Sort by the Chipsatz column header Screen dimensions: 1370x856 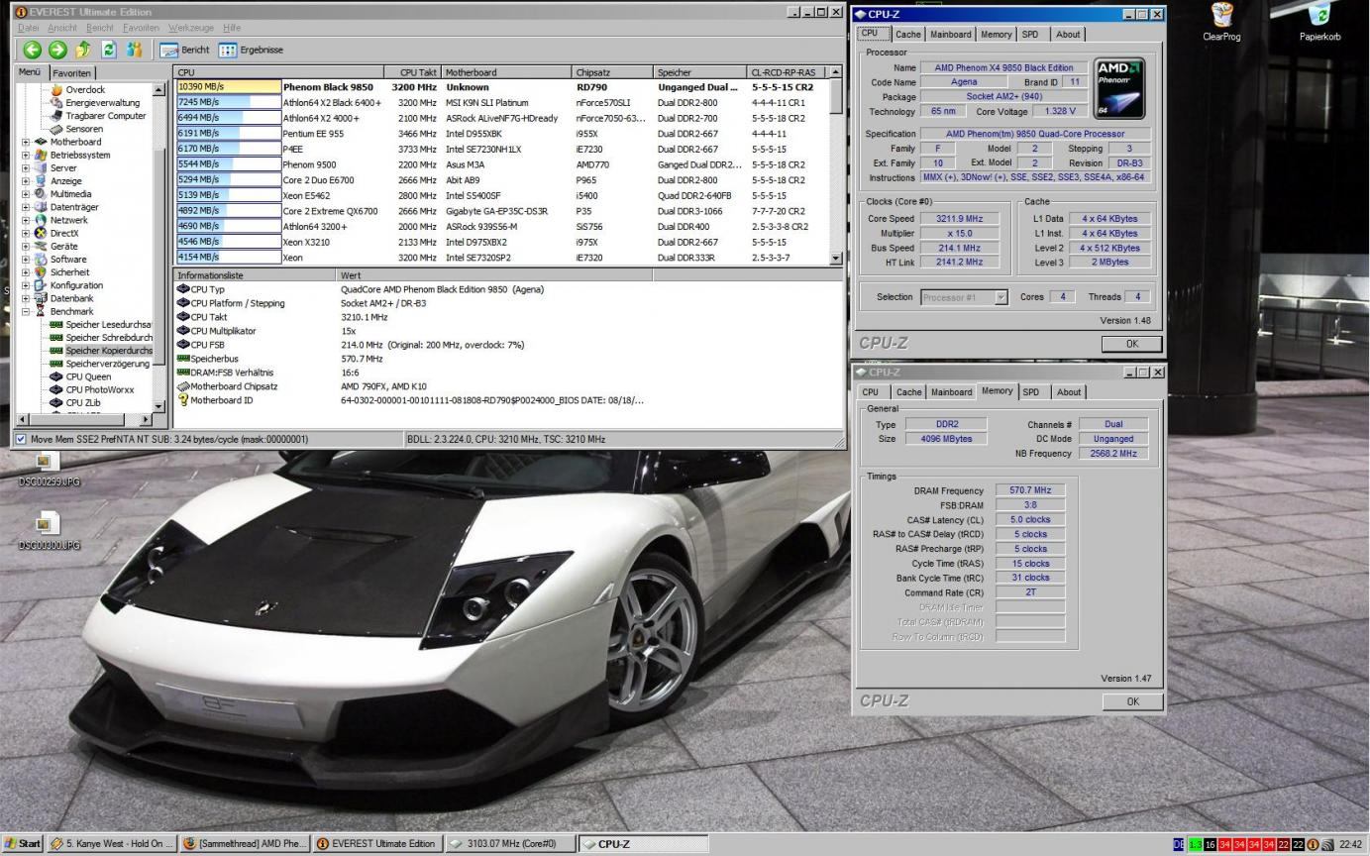coord(613,72)
